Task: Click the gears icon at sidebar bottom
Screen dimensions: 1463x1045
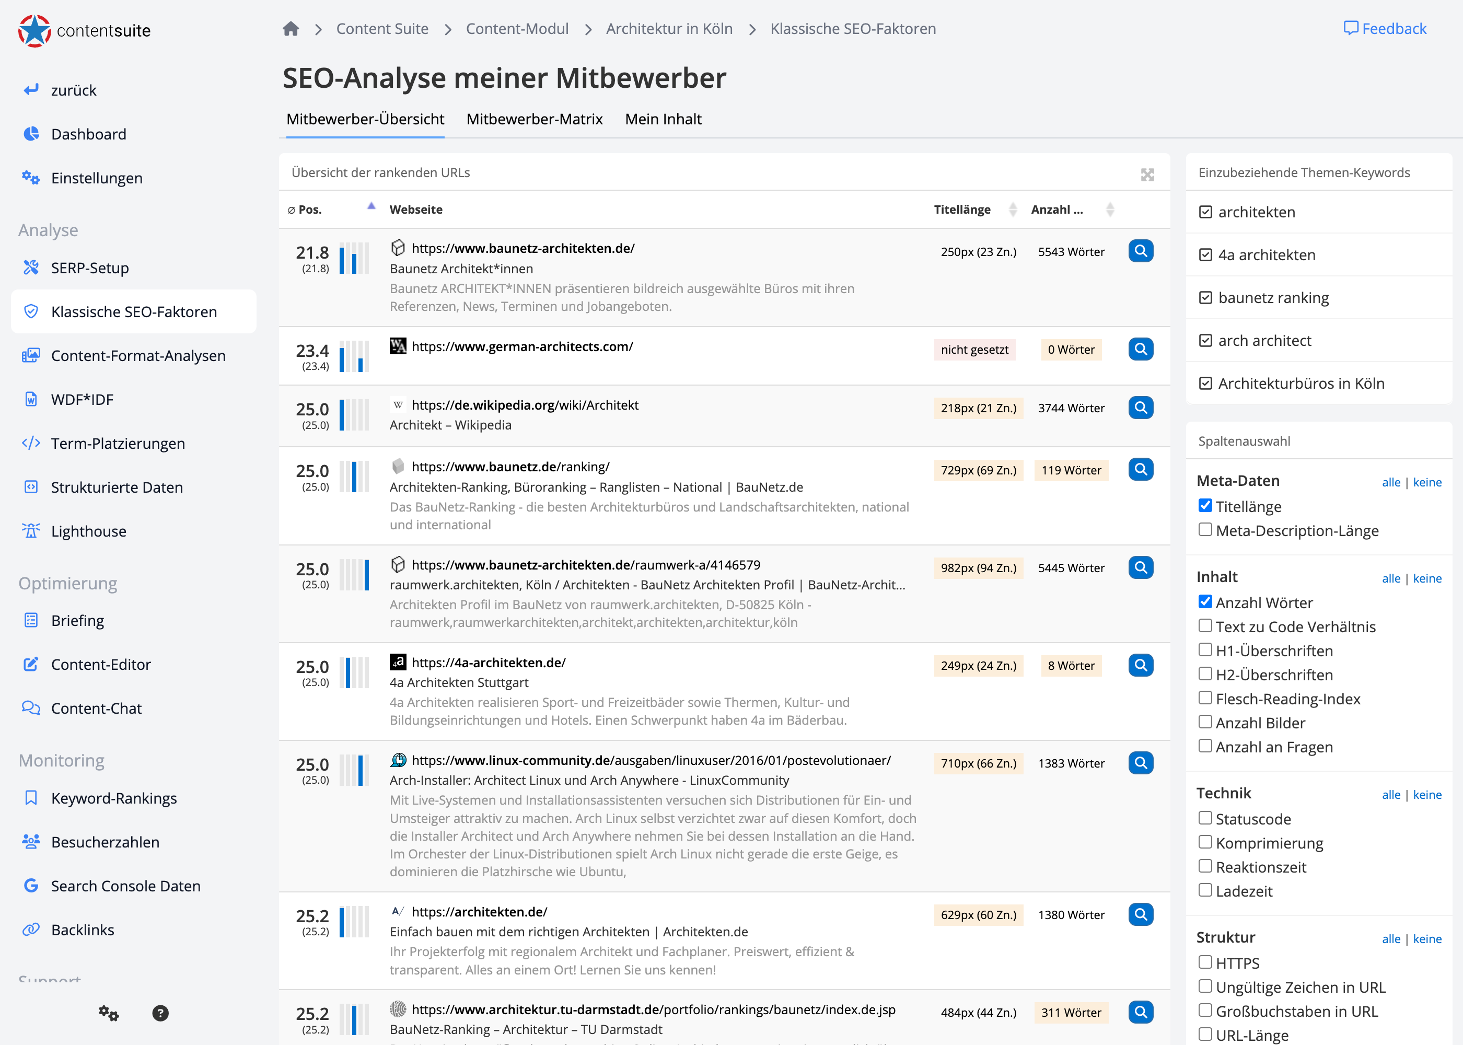Action: [x=108, y=1014]
